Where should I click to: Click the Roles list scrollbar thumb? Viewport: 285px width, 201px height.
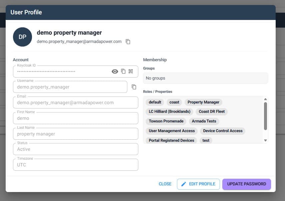point(265,116)
